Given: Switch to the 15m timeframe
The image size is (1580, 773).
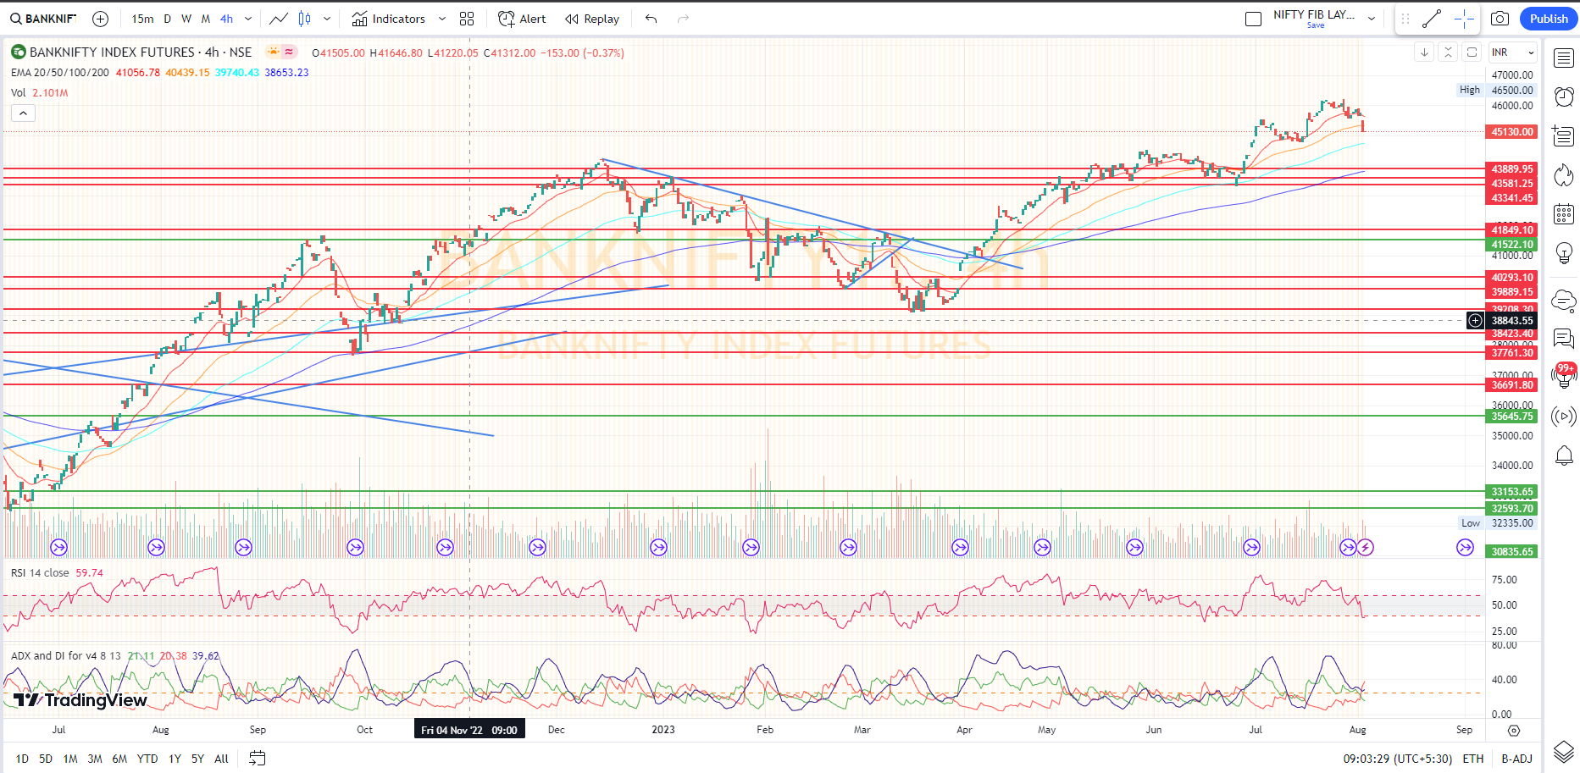Looking at the screenshot, I should click(x=142, y=19).
